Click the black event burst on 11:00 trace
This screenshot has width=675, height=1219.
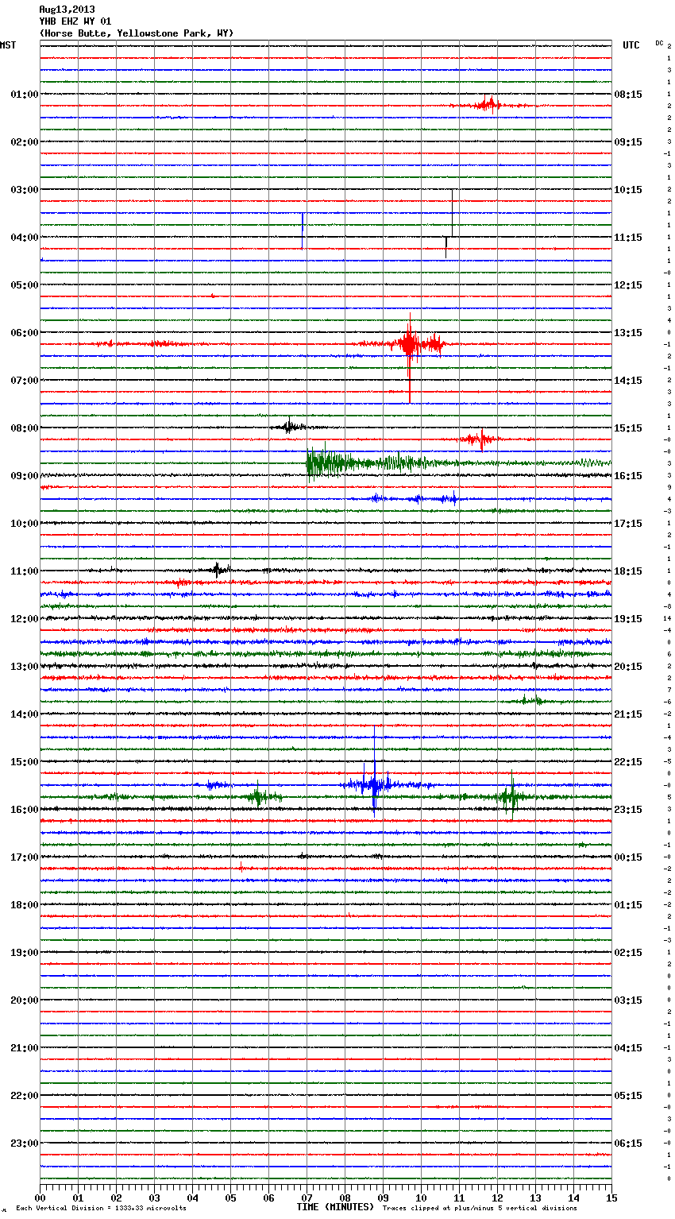point(219,569)
